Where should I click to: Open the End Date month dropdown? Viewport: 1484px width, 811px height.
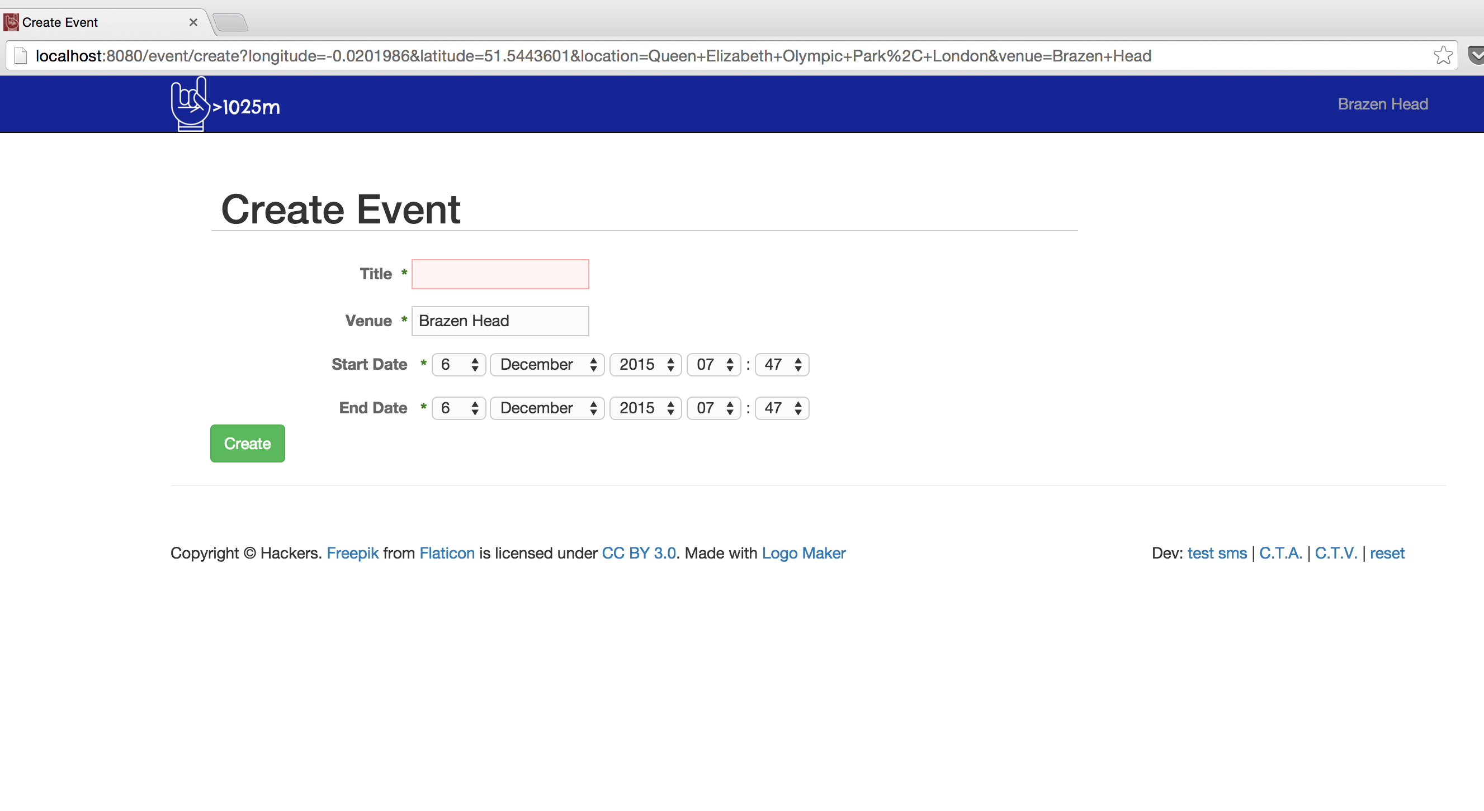coord(547,408)
